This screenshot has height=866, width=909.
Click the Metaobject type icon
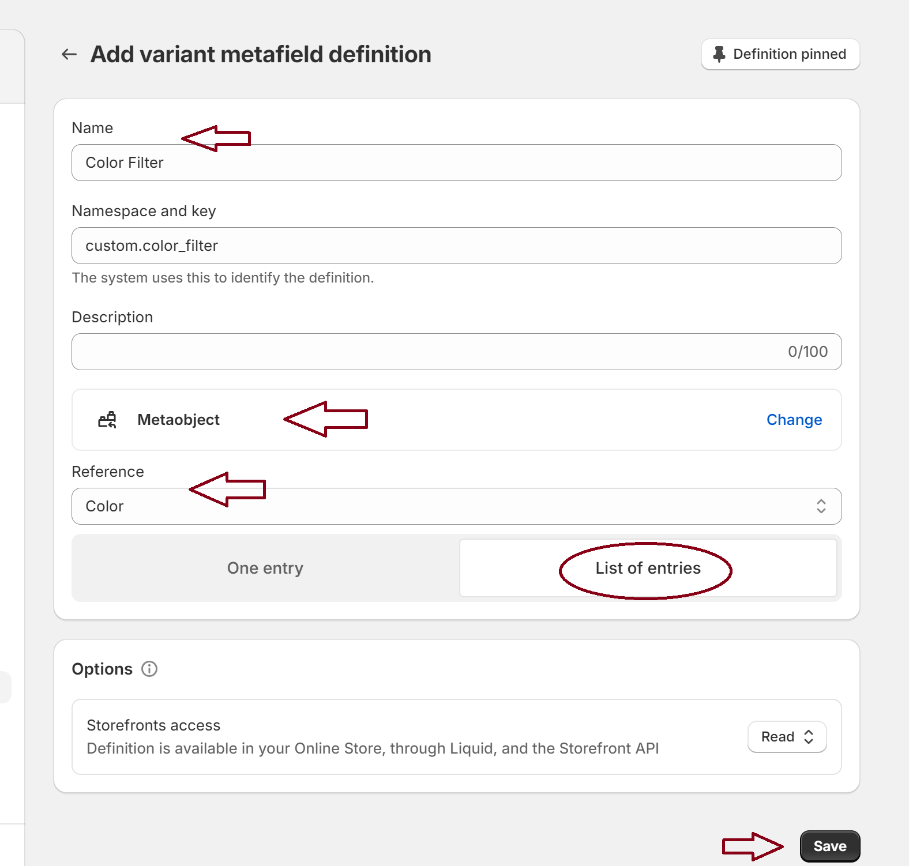107,420
